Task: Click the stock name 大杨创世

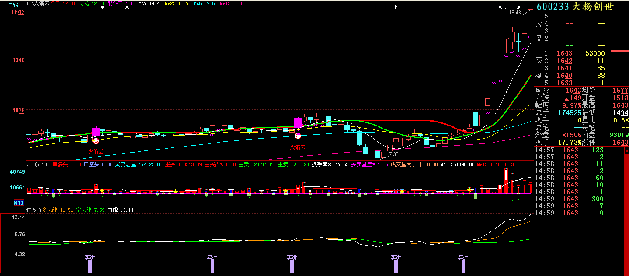Action: click(593, 7)
